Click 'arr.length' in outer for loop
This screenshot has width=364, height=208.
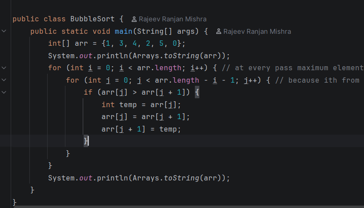pyautogui.click(x=159, y=68)
